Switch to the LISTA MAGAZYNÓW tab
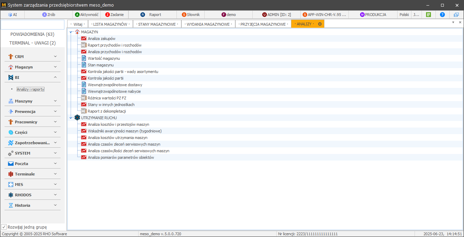 click(110, 24)
